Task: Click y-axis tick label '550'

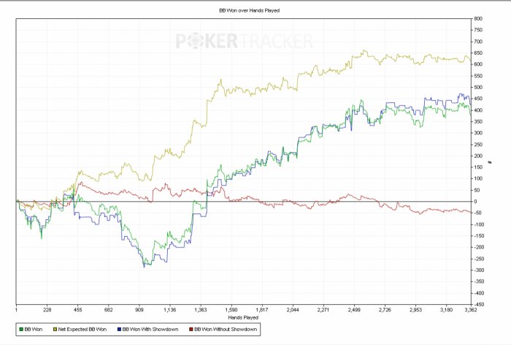Action: coord(478,76)
